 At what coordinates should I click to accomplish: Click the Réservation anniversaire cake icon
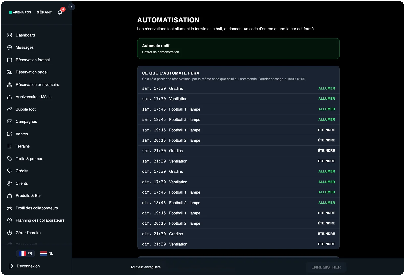(x=10, y=85)
